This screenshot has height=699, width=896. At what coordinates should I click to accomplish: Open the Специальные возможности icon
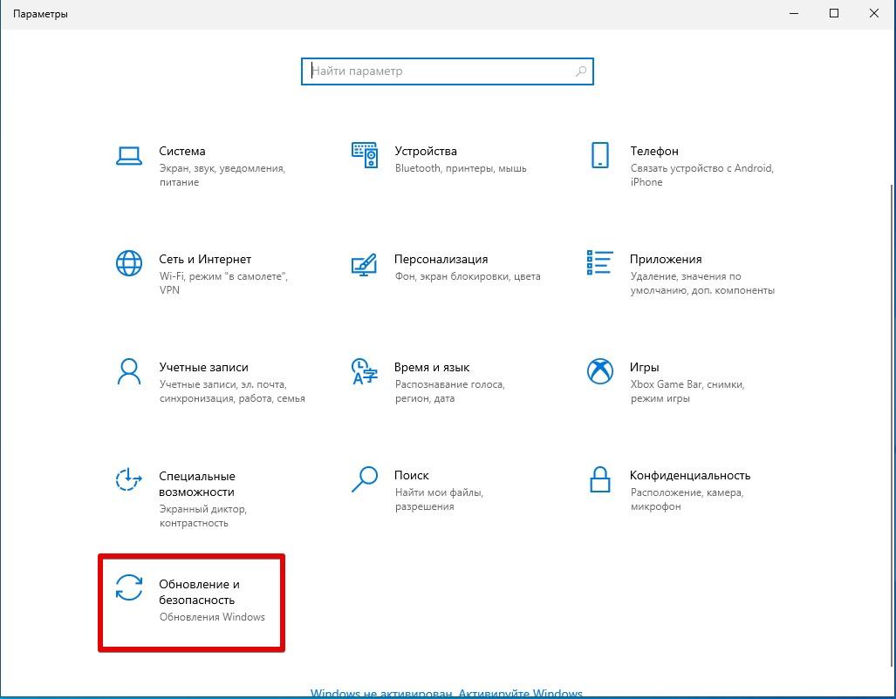(128, 479)
